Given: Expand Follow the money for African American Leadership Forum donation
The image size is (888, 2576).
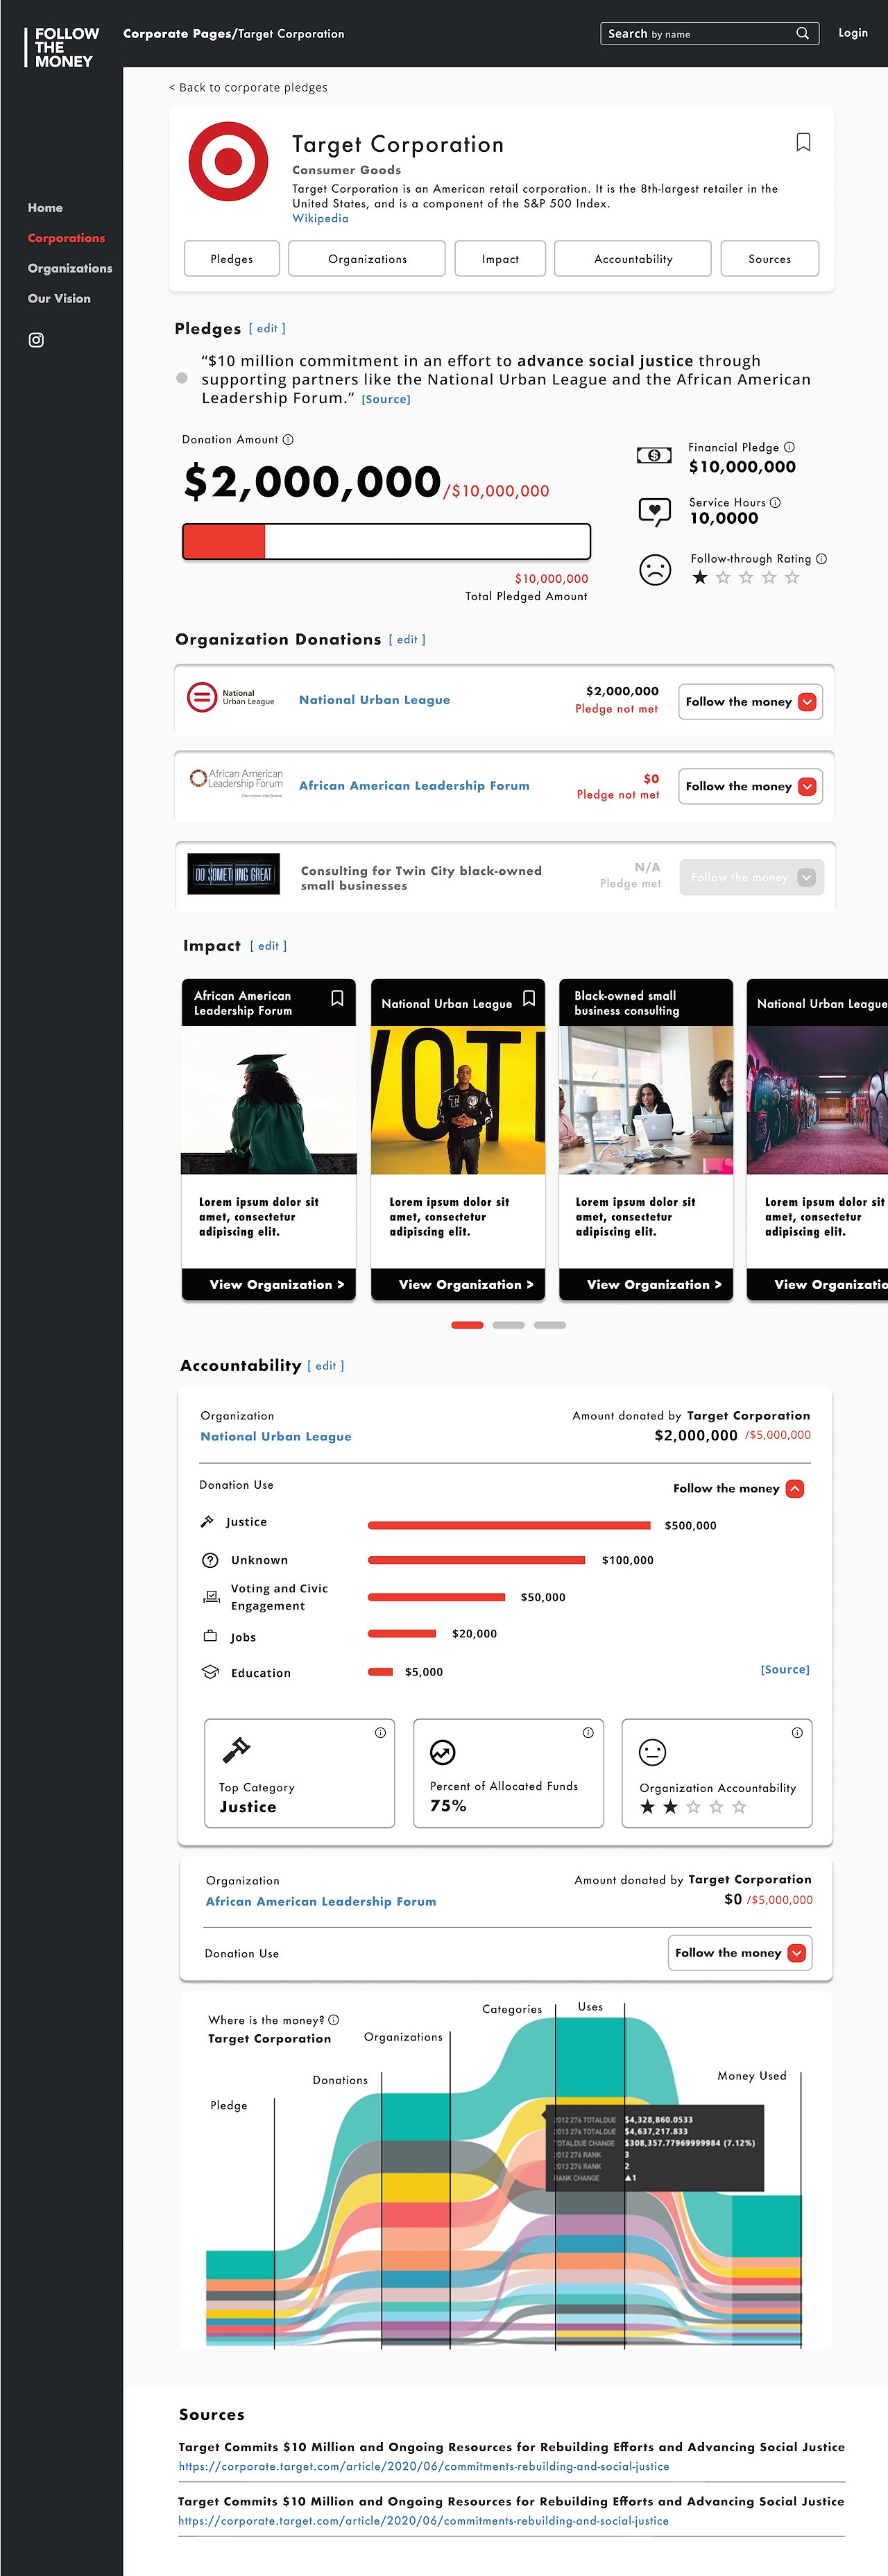Looking at the screenshot, I should point(751,787).
